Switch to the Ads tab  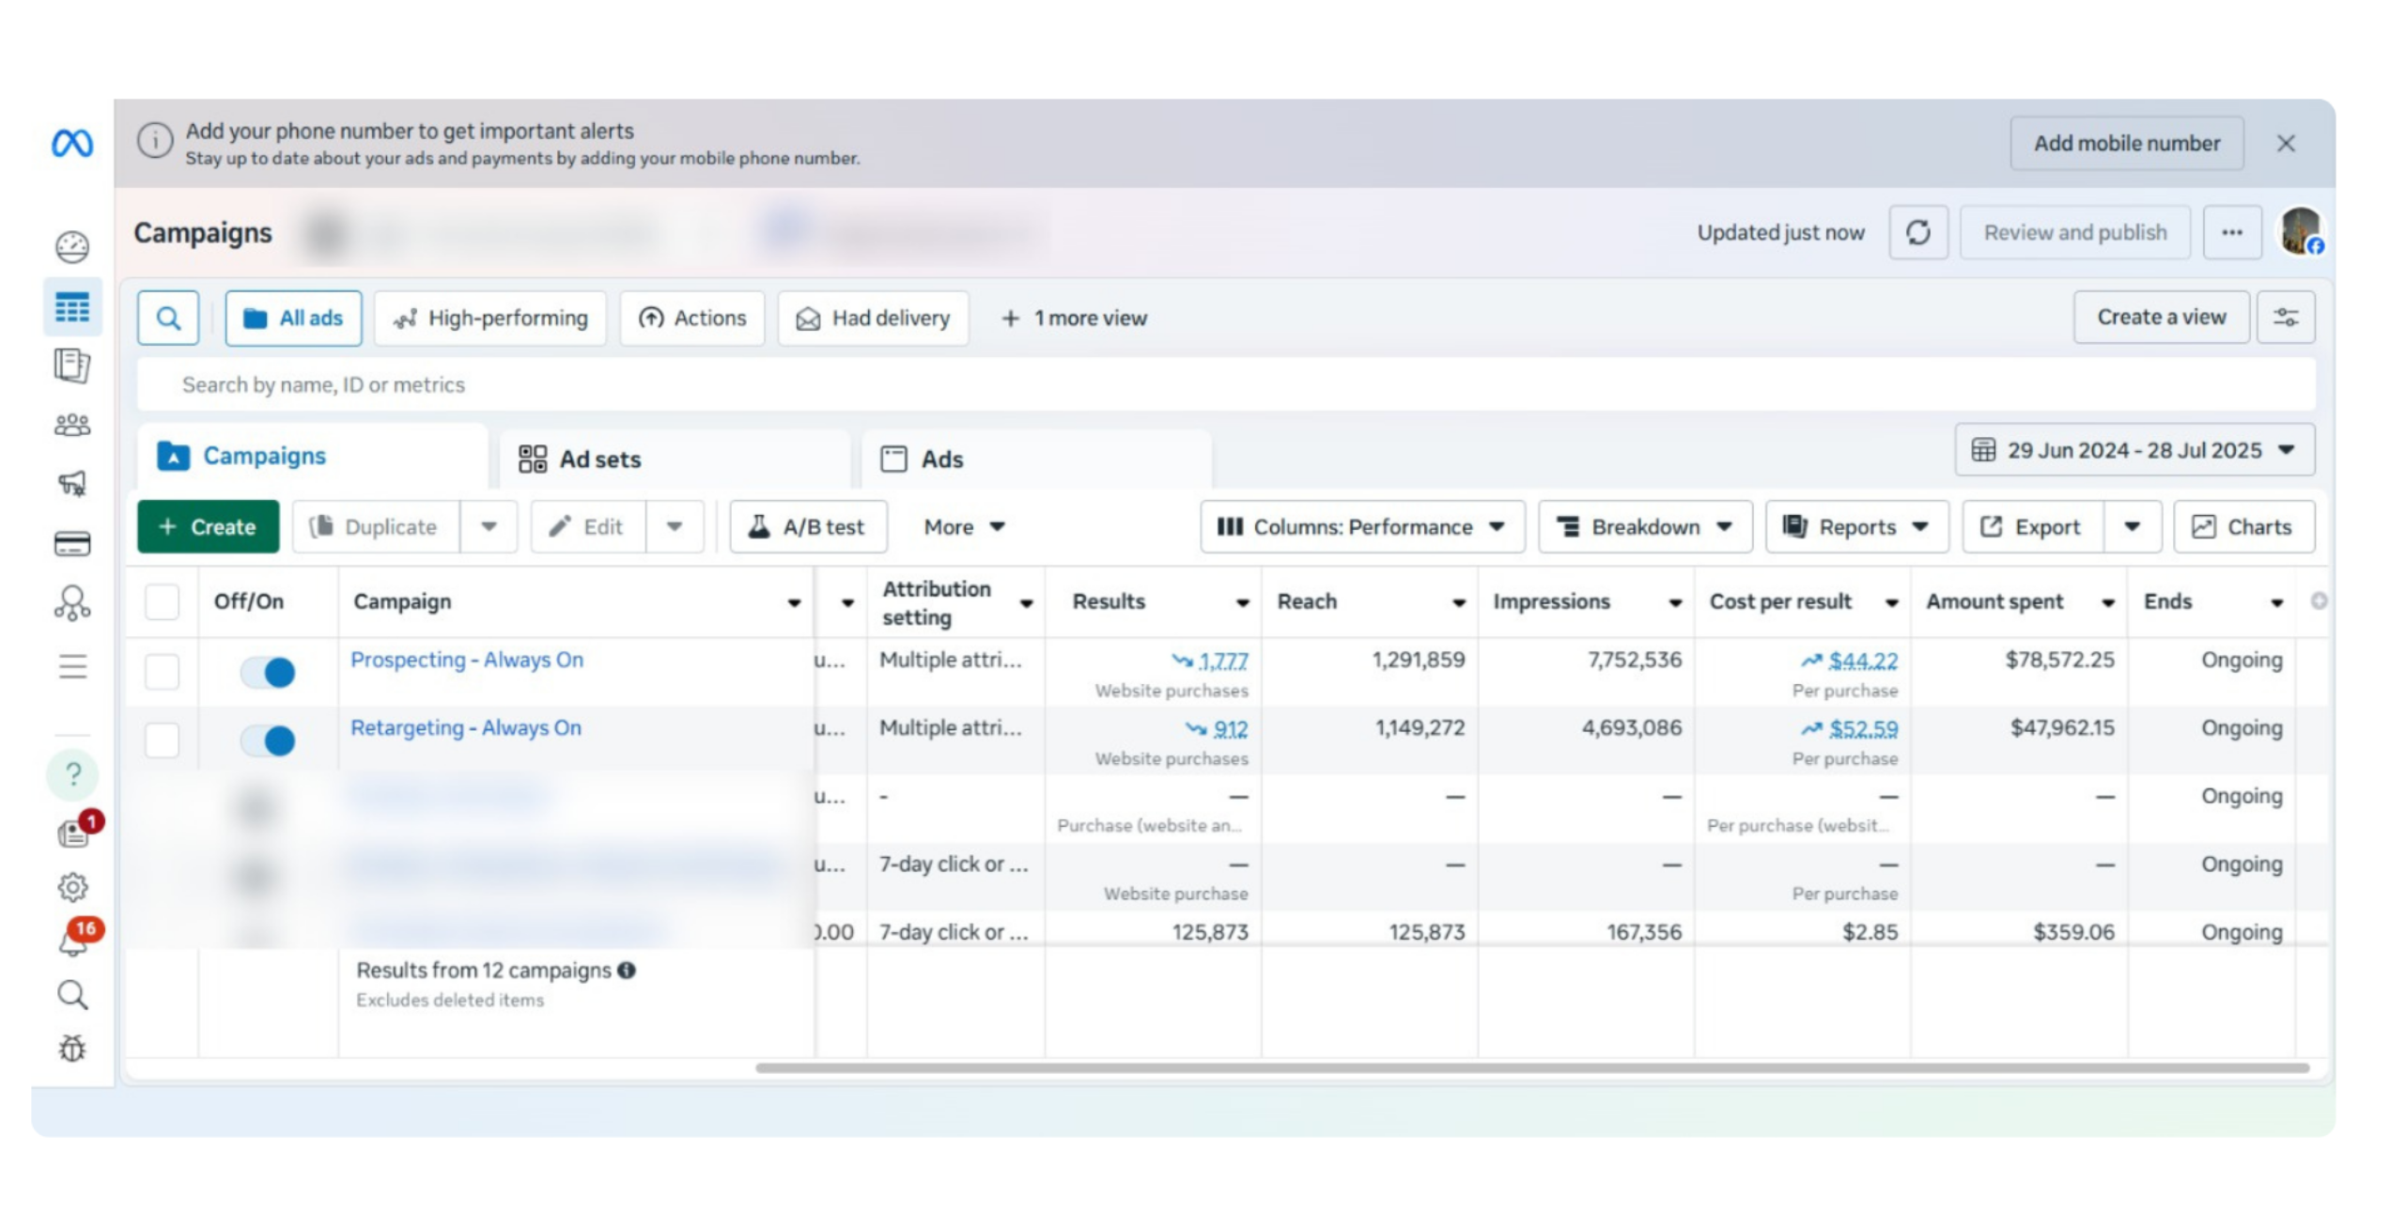923,459
